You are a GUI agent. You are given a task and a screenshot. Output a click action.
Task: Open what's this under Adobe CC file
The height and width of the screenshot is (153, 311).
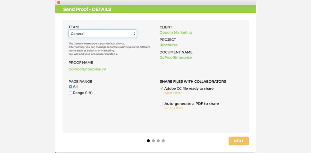pos(173,93)
